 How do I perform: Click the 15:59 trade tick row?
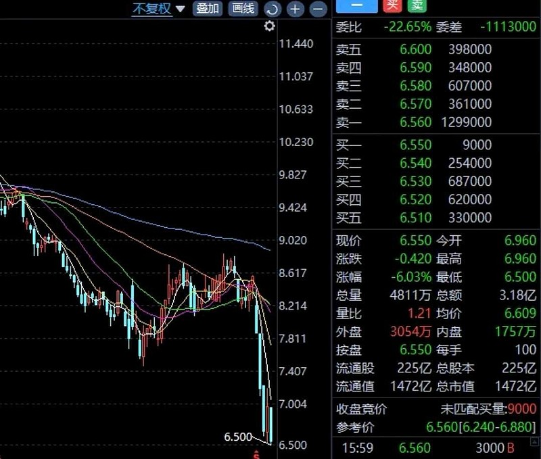pyautogui.click(x=429, y=448)
